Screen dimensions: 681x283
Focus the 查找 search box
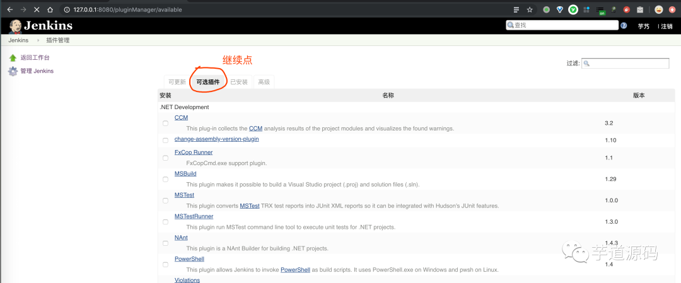(x=562, y=25)
